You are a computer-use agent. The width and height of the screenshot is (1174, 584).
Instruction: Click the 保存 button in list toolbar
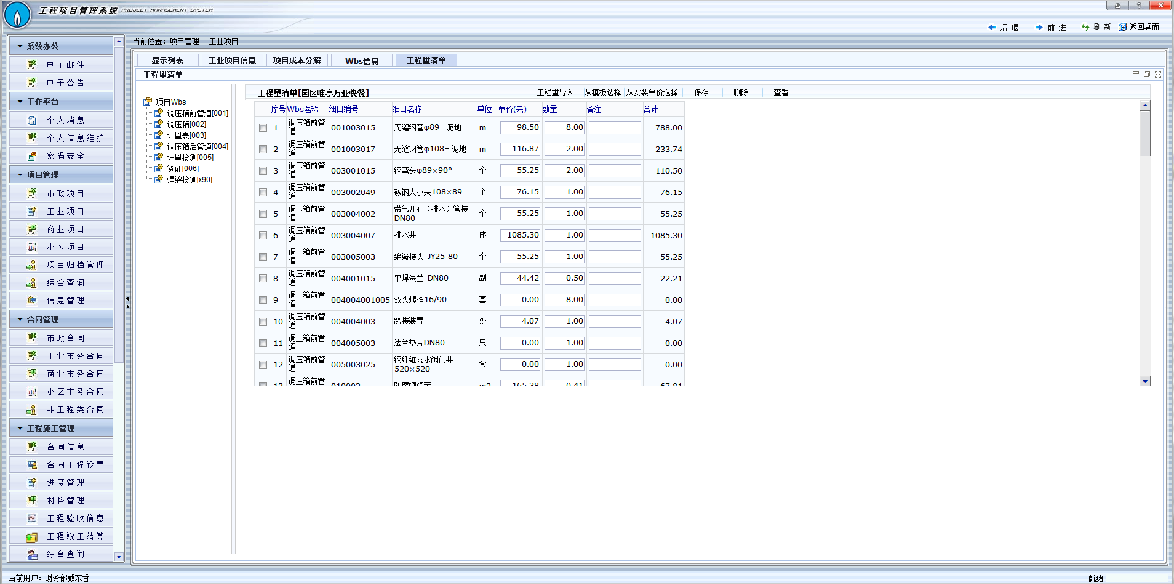click(x=701, y=92)
